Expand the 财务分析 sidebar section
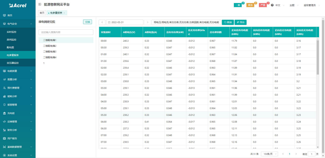325x158 pixels. pos(18,130)
